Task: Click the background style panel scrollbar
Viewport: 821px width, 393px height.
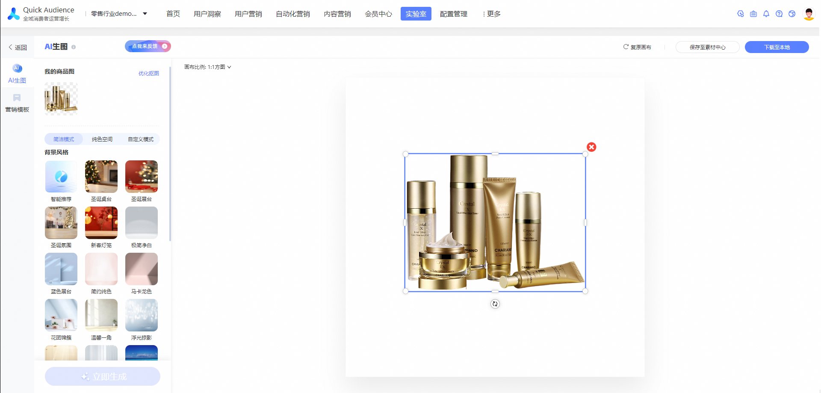Action: point(170,154)
